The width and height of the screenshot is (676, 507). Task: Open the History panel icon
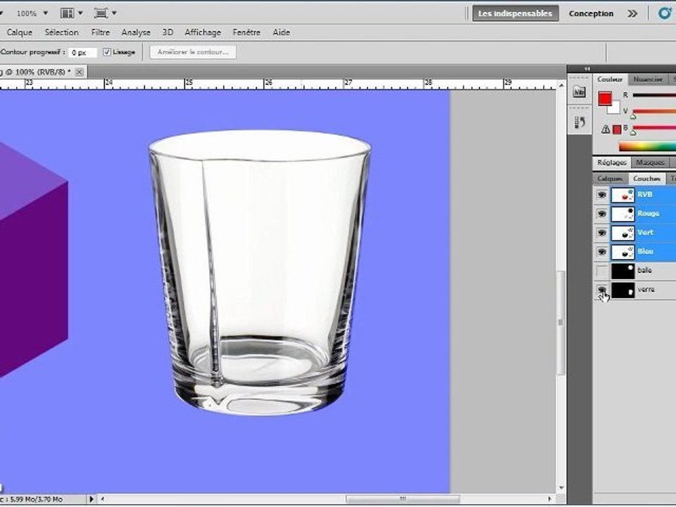tap(579, 123)
